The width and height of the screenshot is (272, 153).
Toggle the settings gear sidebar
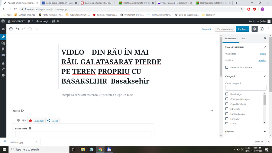(255, 29)
